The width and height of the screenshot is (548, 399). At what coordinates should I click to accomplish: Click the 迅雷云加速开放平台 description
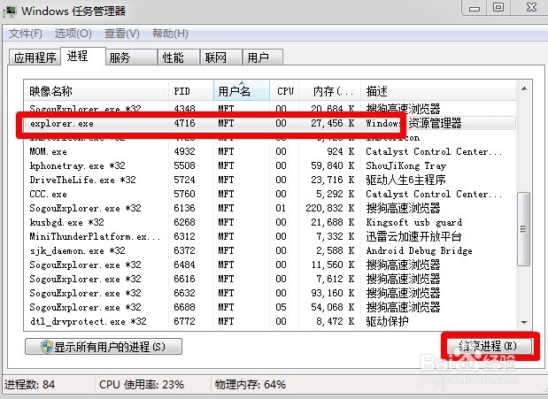tap(413, 236)
